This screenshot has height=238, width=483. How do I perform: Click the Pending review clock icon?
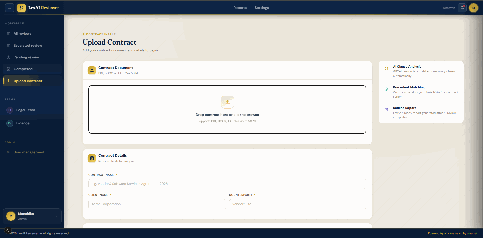coord(9,57)
